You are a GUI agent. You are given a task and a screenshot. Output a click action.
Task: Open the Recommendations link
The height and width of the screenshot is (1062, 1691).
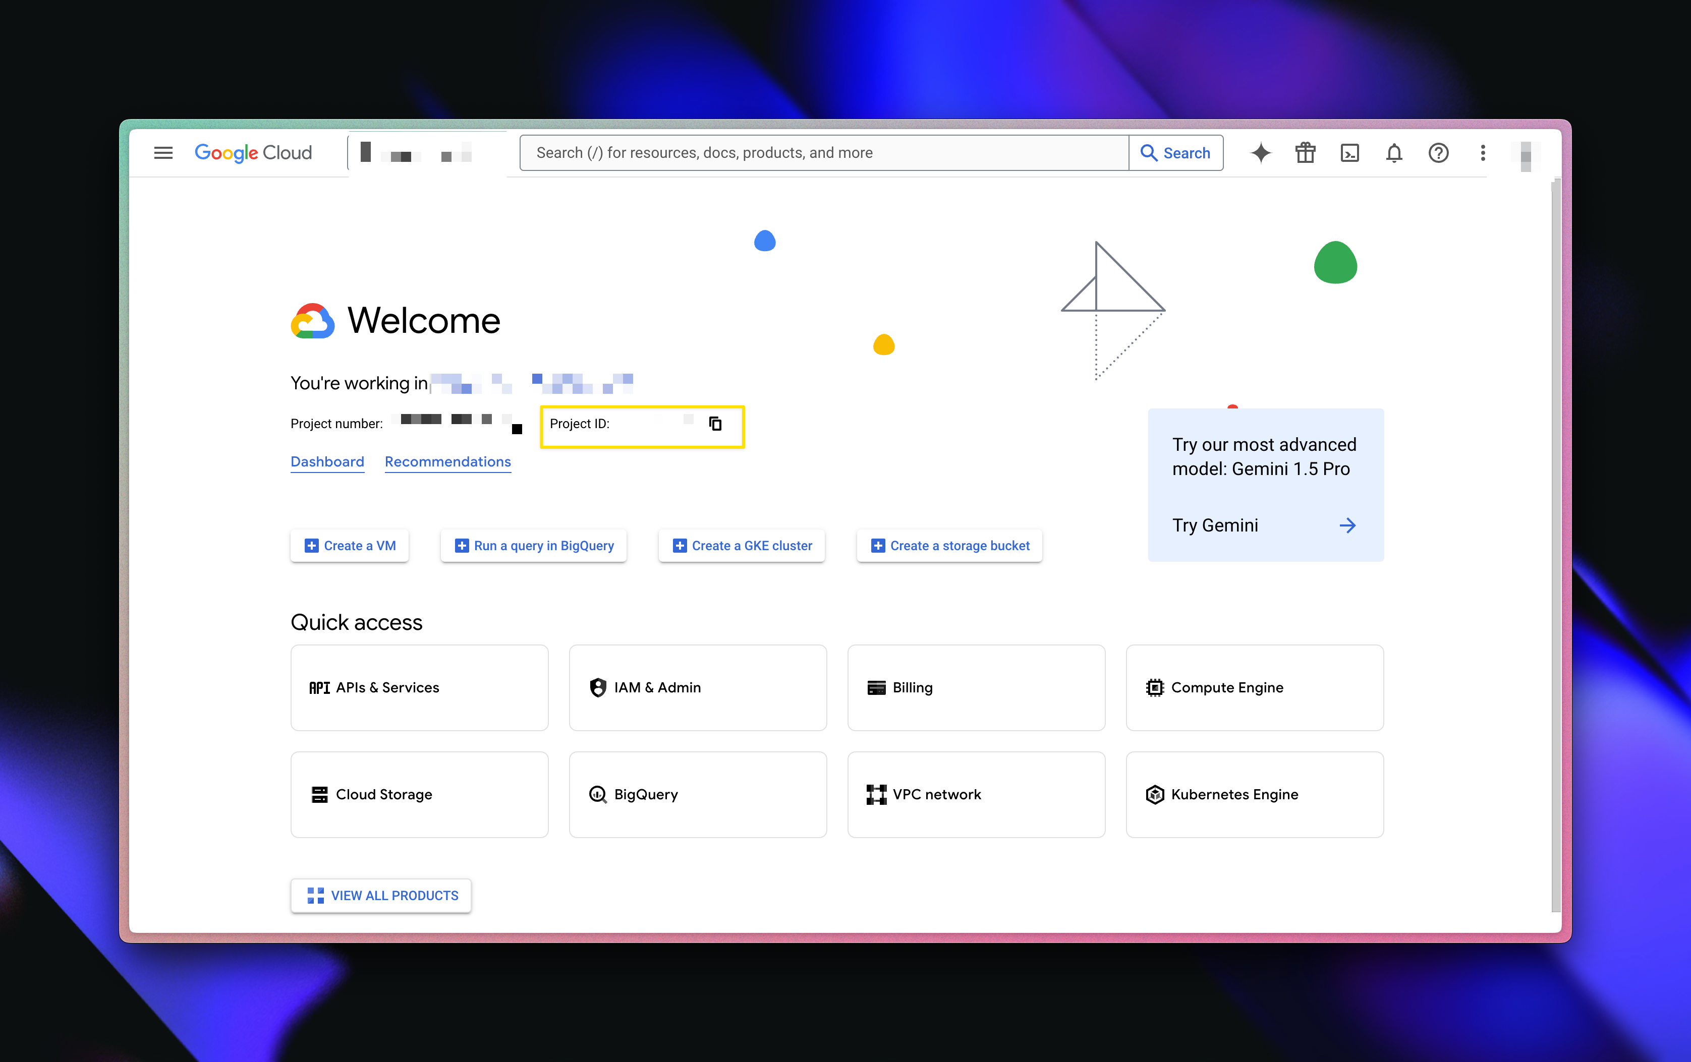[x=447, y=461]
